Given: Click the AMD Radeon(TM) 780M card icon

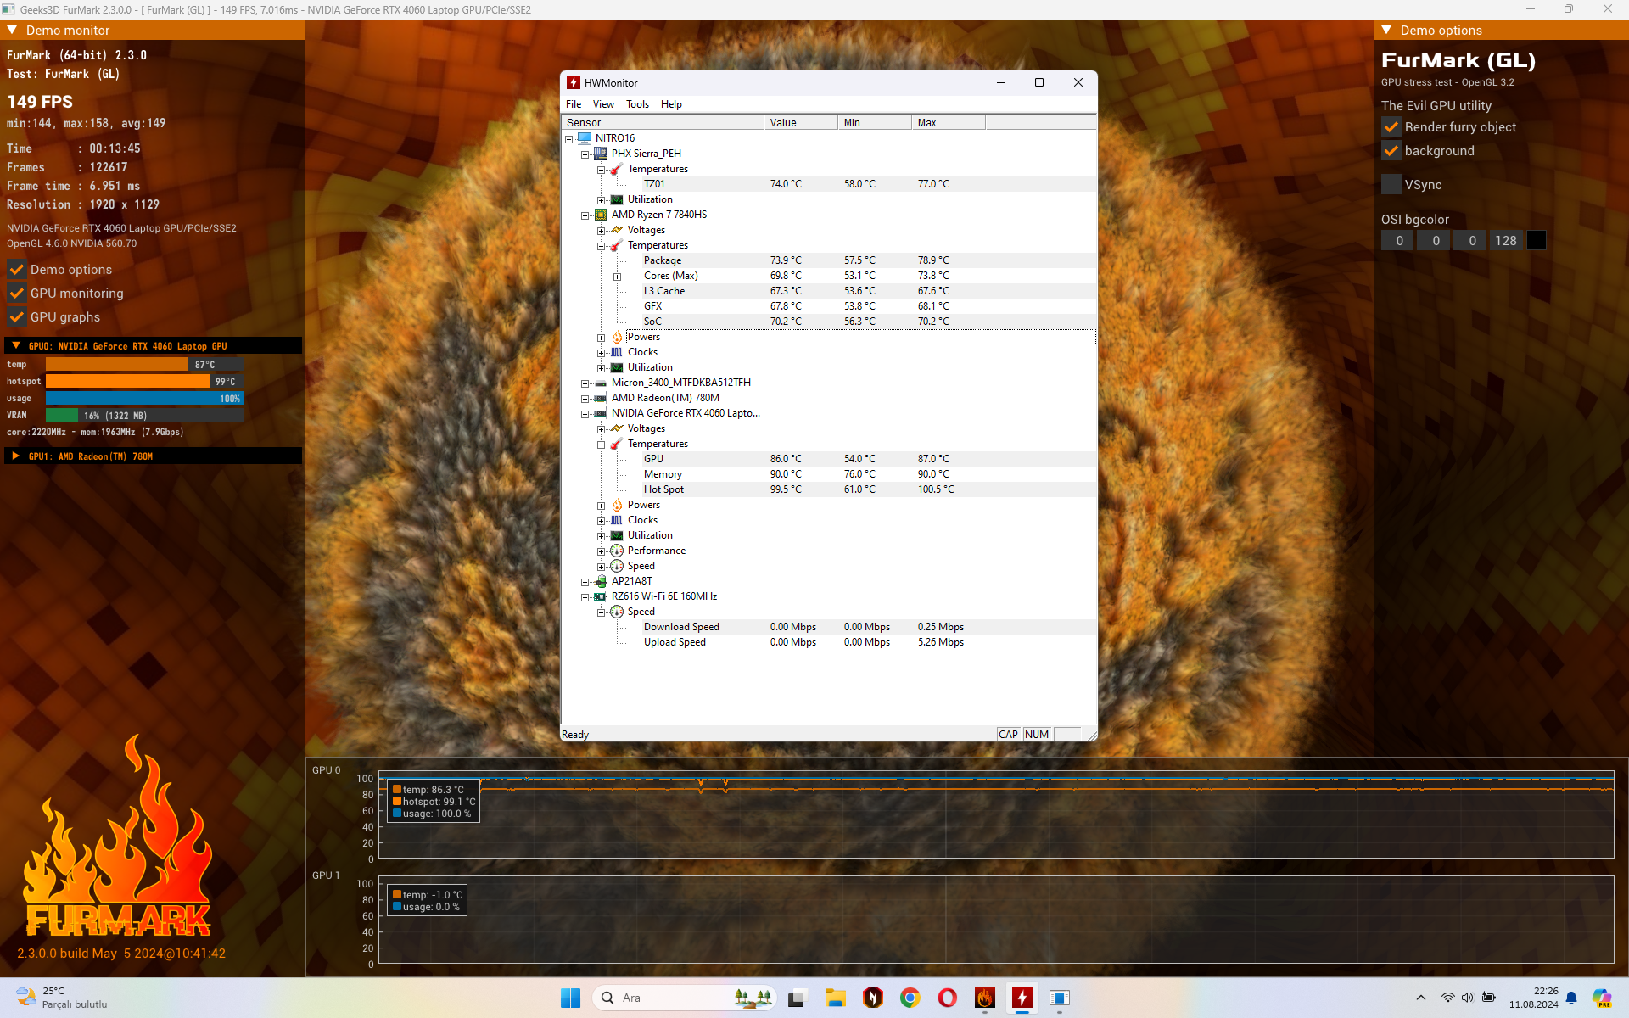Looking at the screenshot, I should pyautogui.click(x=601, y=398).
